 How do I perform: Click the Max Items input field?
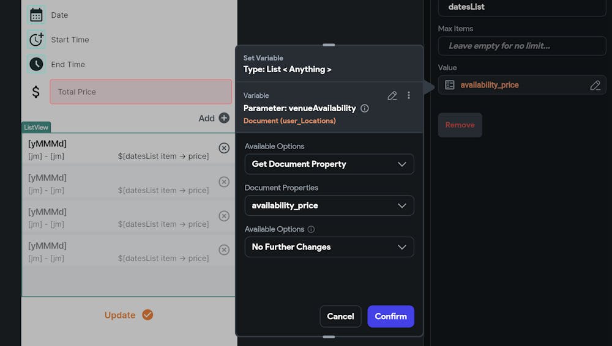click(521, 46)
